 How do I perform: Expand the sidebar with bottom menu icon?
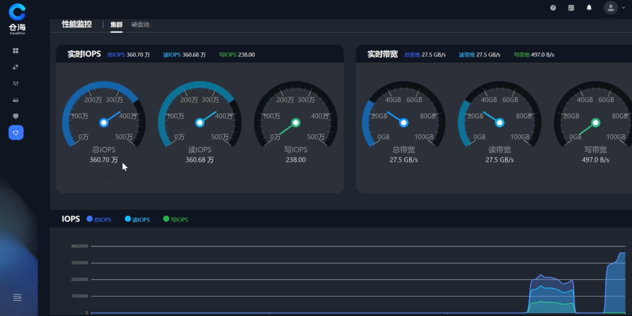(x=17, y=297)
